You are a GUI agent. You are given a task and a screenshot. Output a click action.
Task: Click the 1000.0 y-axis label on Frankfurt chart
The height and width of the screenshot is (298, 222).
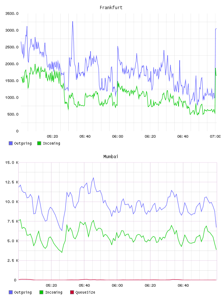12,98
